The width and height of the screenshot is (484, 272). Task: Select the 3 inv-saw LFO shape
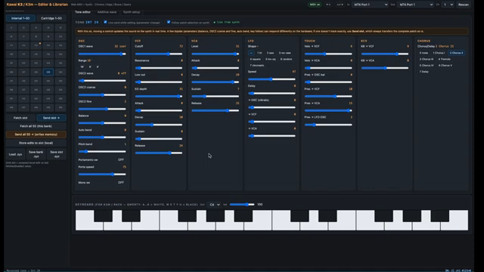click(x=284, y=53)
